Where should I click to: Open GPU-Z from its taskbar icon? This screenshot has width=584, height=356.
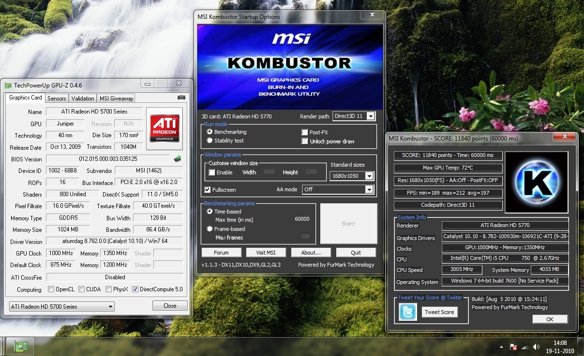point(20,346)
